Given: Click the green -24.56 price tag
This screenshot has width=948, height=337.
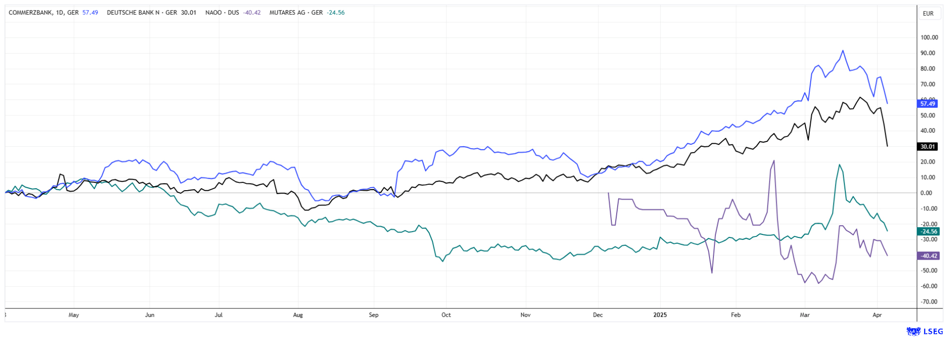Looking at the screenshot, I should coord(928,231).
